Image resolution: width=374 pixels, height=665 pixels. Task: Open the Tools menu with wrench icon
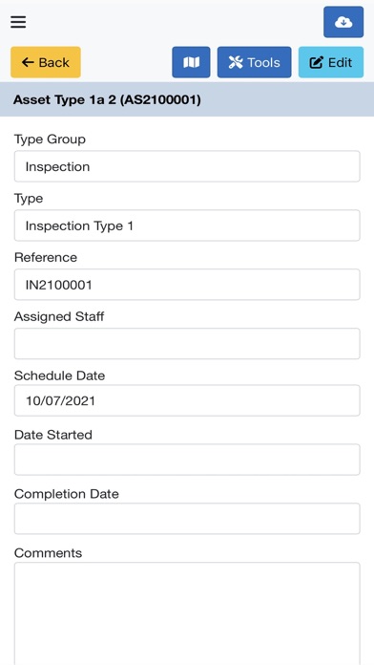[254, 62]
